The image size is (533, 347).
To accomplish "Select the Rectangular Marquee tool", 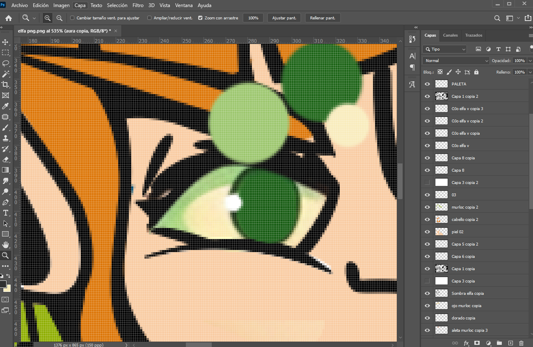I will 6,53.
